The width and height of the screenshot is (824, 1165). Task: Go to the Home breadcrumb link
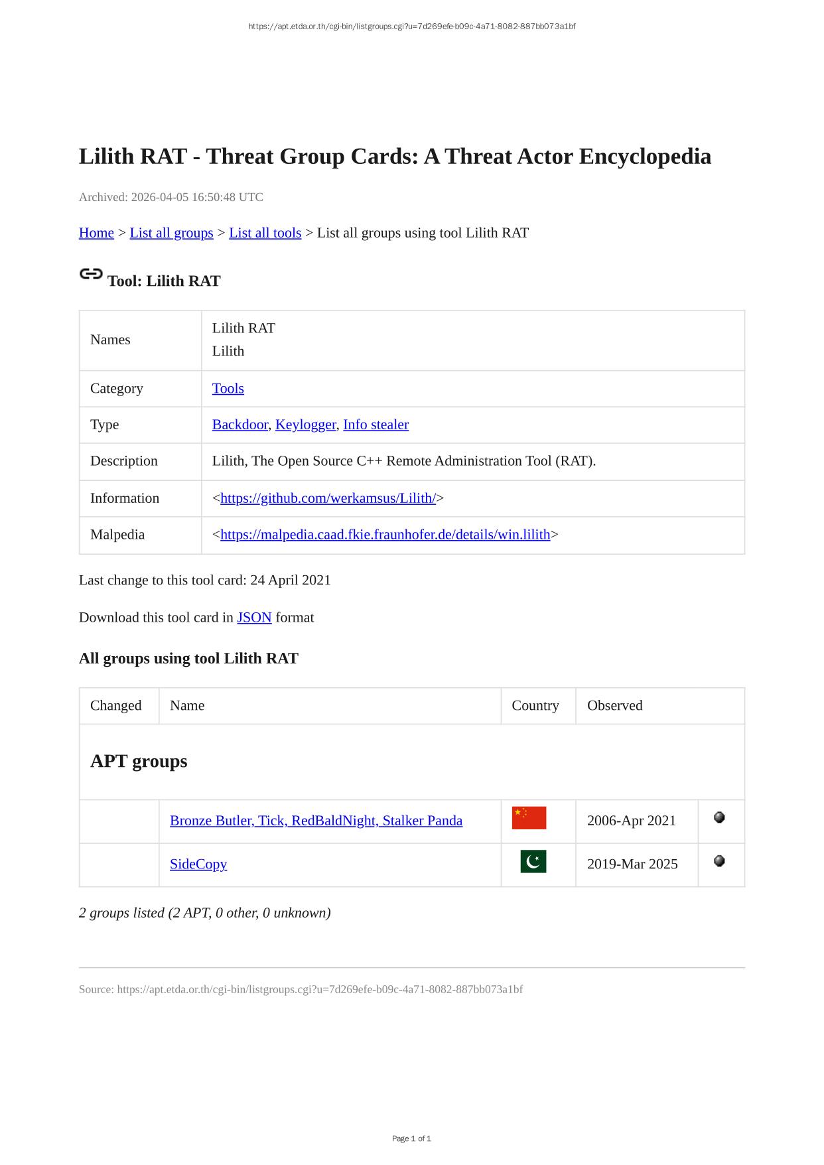[96, 233]
